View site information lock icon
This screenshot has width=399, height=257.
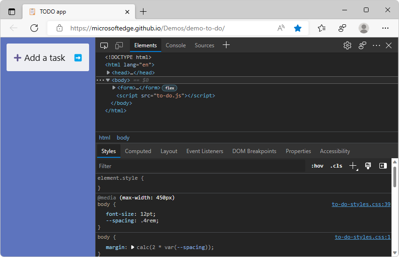coord(60,28)
